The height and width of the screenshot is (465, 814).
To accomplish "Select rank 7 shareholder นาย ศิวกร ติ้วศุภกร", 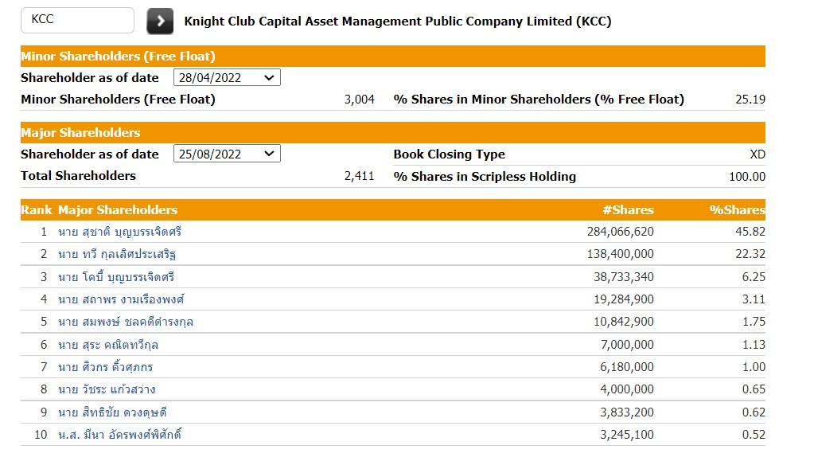I will [105, 367].
